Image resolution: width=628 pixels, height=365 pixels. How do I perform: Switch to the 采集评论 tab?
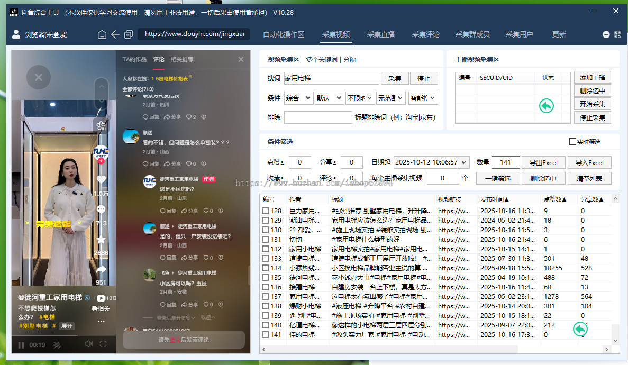[x=425, y=34]
